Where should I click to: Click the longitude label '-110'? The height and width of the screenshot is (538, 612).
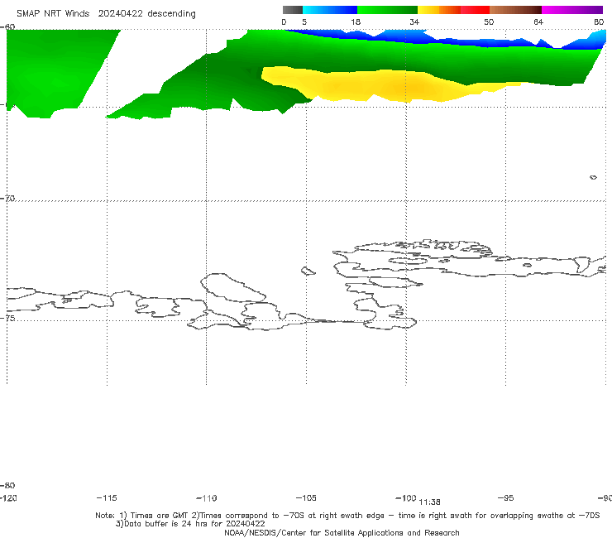207,497
